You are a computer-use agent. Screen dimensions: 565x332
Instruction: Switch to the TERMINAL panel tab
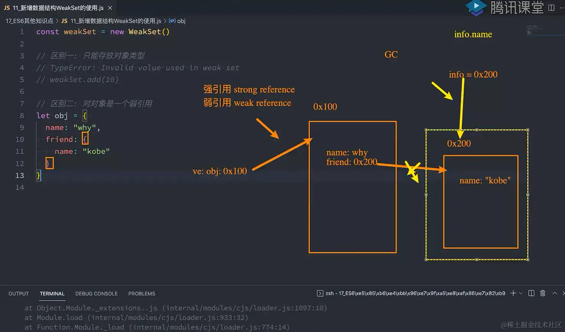pyautogui.click(x=52, y=294)
